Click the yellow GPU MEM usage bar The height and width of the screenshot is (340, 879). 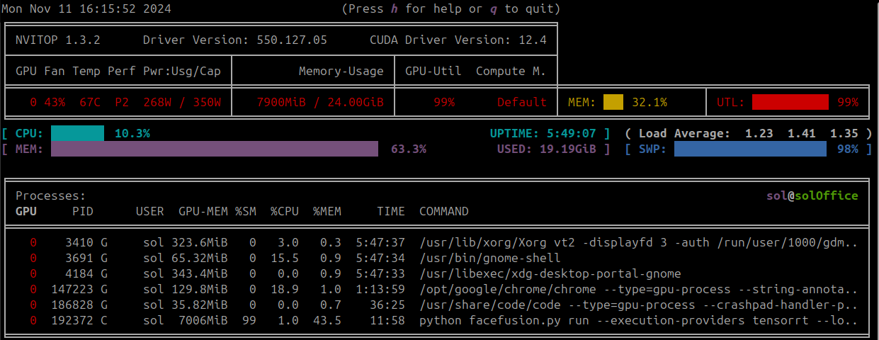tap(613, 103)
